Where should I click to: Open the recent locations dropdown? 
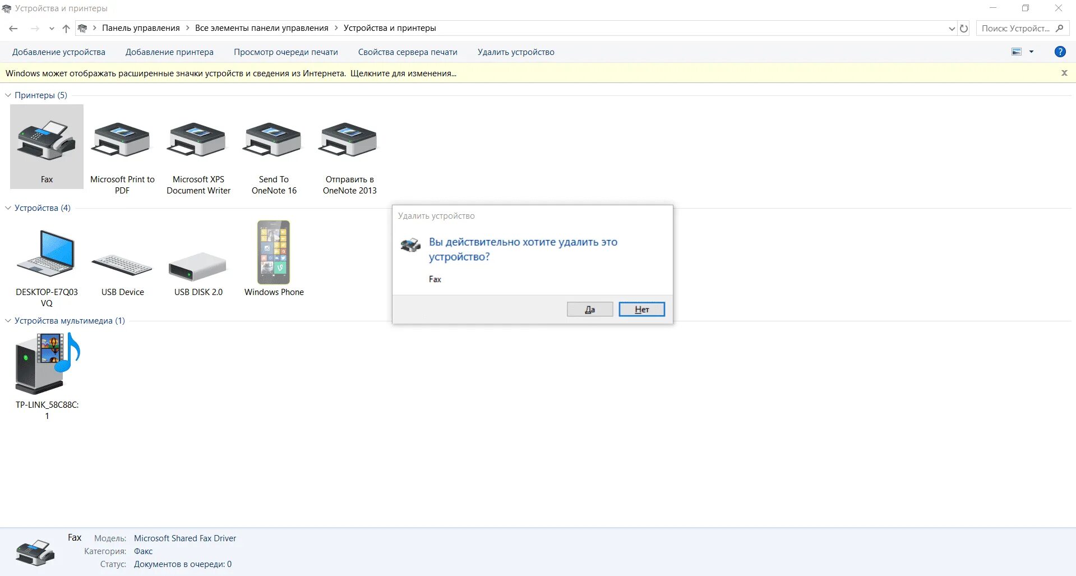(52, 28)
